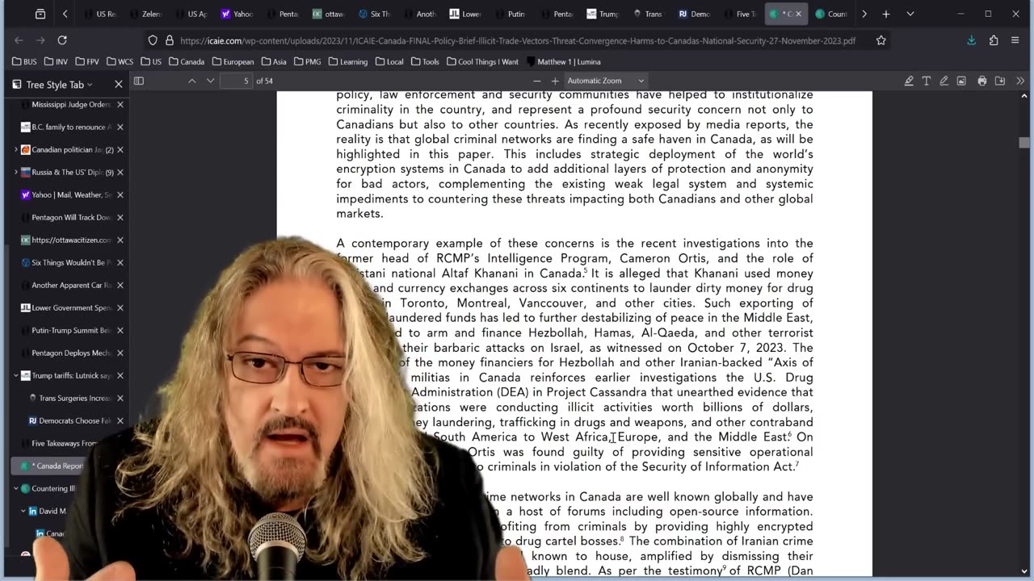Viewport: 1034px width, 581px height.
Task: Zoom in the PDF document
Action: (x=555, y=81)
